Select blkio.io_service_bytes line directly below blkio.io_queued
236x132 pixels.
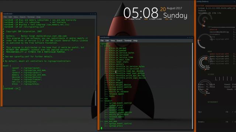(121, 53)
